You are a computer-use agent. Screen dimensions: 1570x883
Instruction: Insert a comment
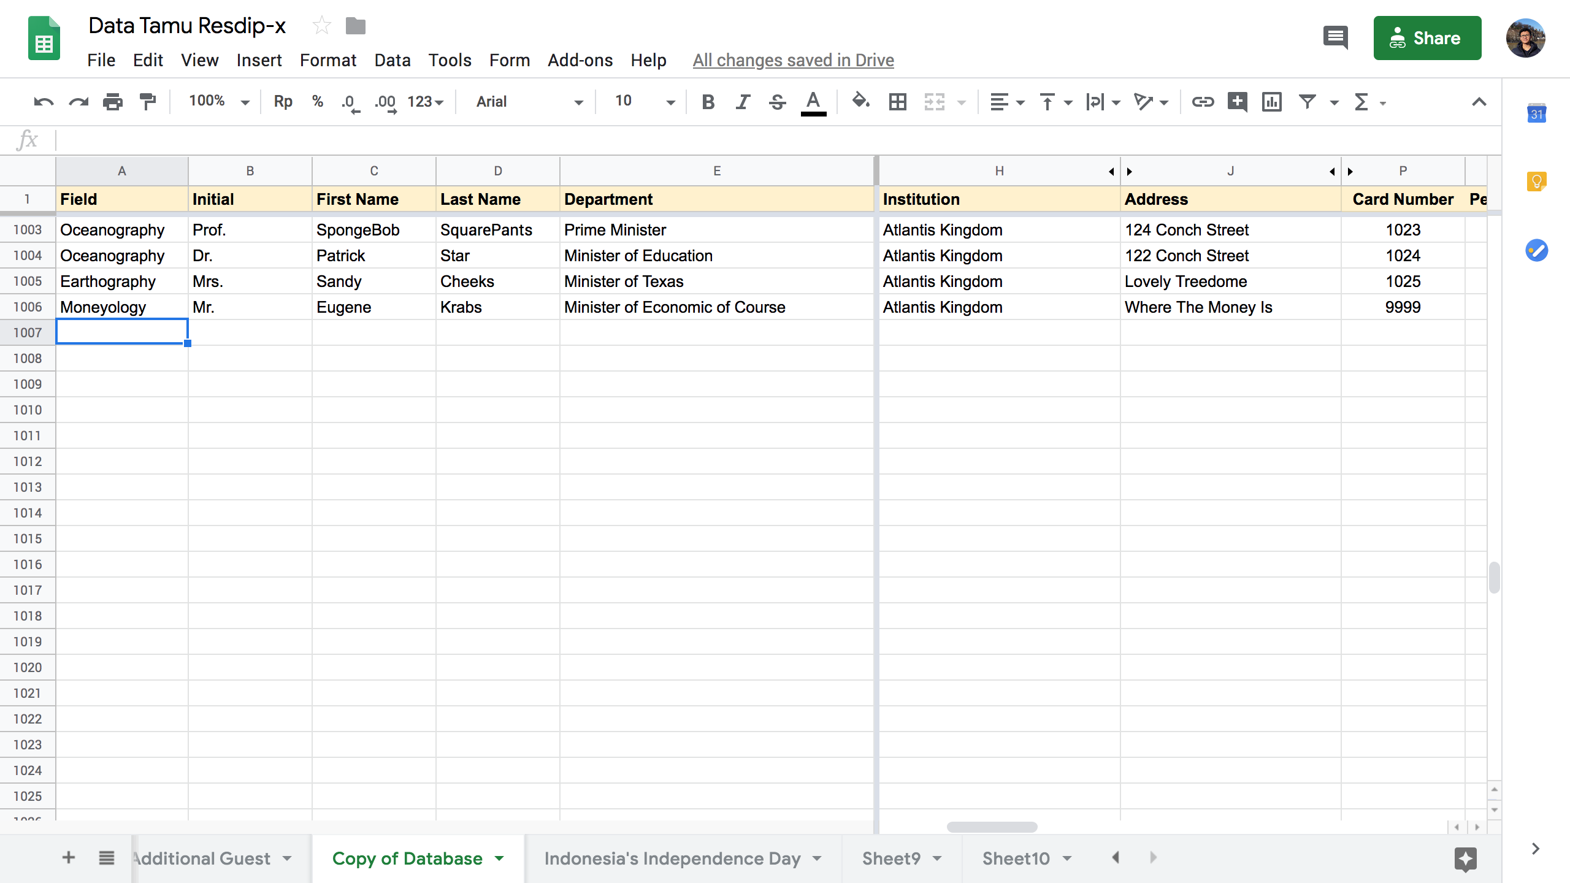pyautogui.click(x=1238, y=102)
